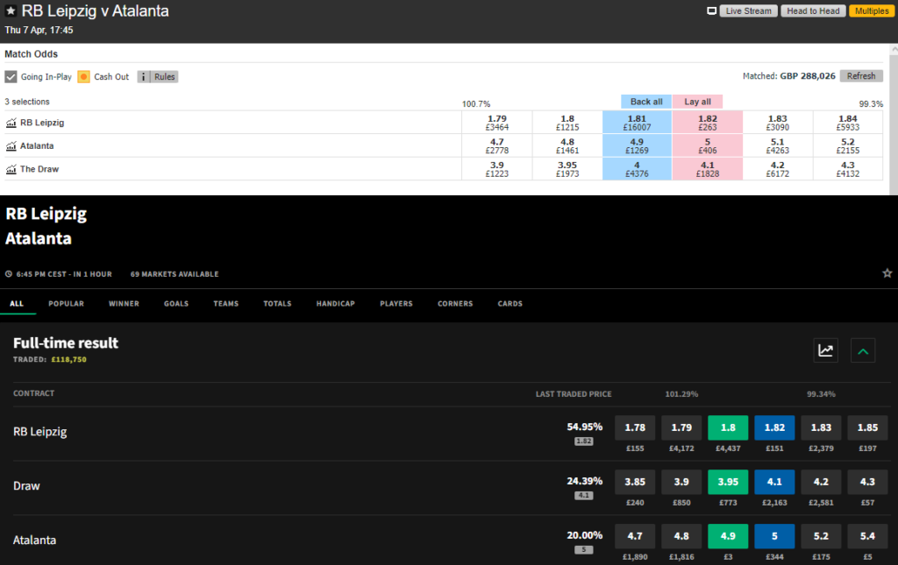Open the price graph icon for RB Leipzig in Match Odds
This screenshot has width=898, height=565.
(x=11, y=123)
